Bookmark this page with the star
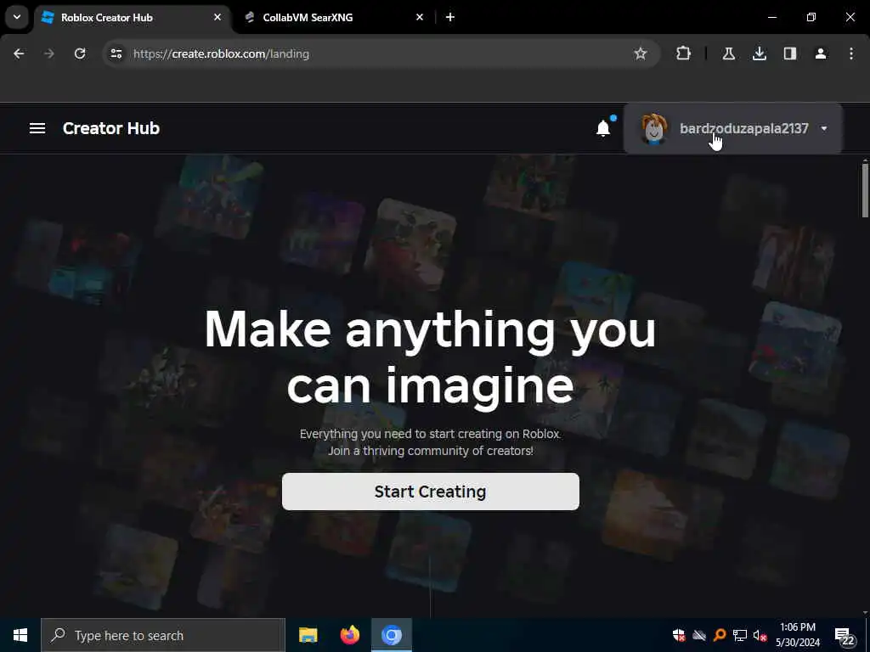Screen dimensions: 870x652 click(641, 53)
